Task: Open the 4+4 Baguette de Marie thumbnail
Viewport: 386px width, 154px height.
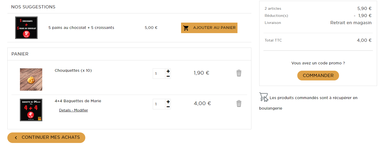Action: tap(31, 110)
